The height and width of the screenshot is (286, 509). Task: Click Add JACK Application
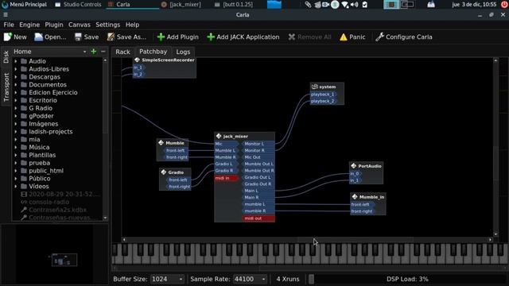point(243,37)
